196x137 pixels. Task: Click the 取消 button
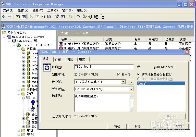137,126
